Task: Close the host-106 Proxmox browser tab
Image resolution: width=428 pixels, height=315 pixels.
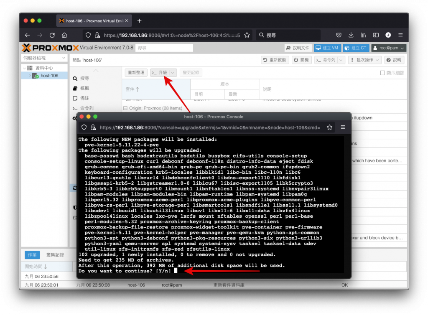Action: pyautogui.click(x=126, y=21)
